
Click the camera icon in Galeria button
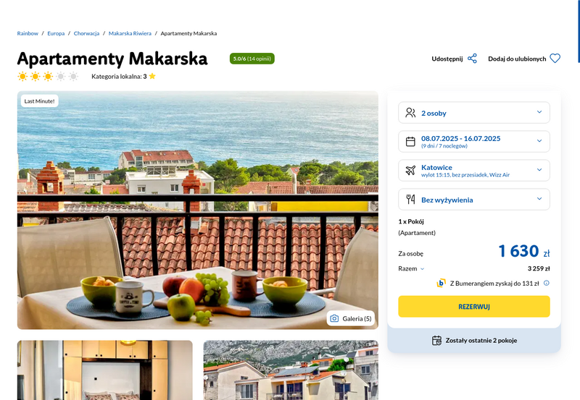pos(334,318)
